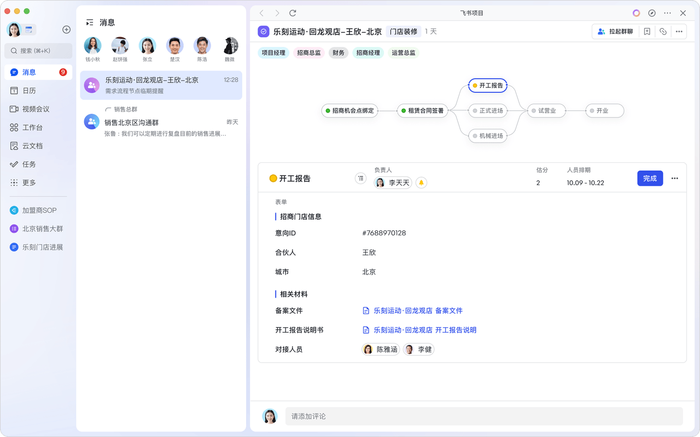The image size is (700, 437).
Task: Open 工作台 workplace
Action: pyautogui.click(x=38, y=127)
